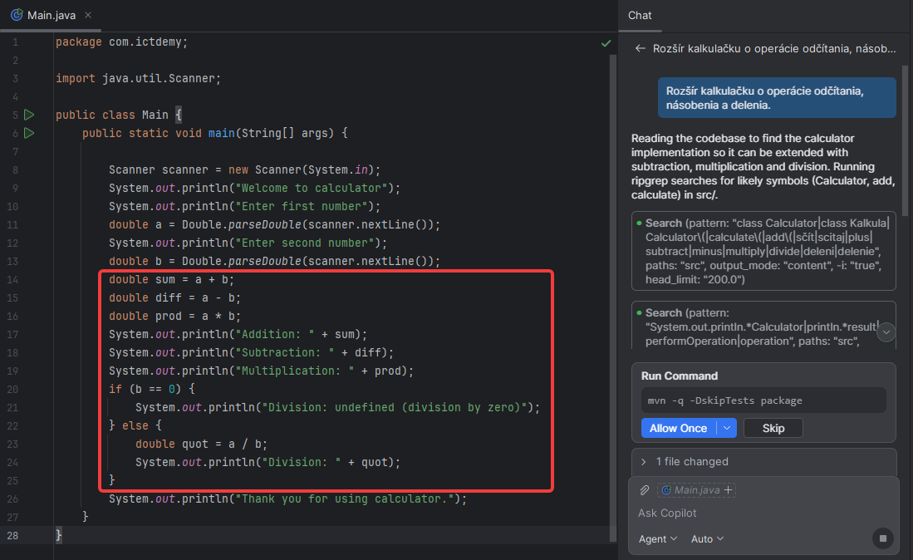Click the "System.out.println("Division: " + quot);" line
913x560 pixels.
click(x=268, y=462)
